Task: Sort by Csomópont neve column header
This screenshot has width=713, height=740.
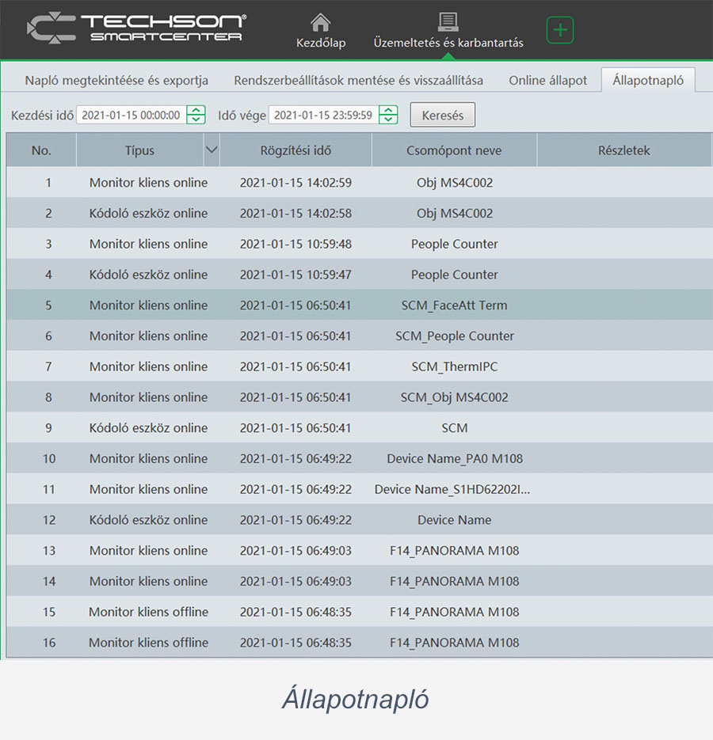Action: point(454,150)
